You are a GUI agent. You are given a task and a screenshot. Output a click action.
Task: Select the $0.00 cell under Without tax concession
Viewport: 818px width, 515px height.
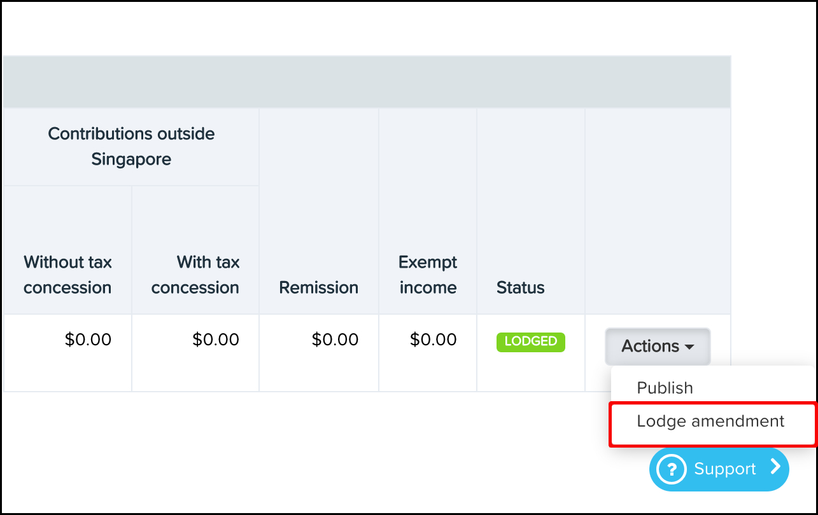click(x=88, y=340)
